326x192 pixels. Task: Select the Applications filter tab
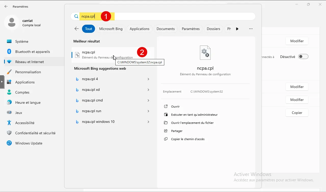pyautogui.click(x=139, y=29)
